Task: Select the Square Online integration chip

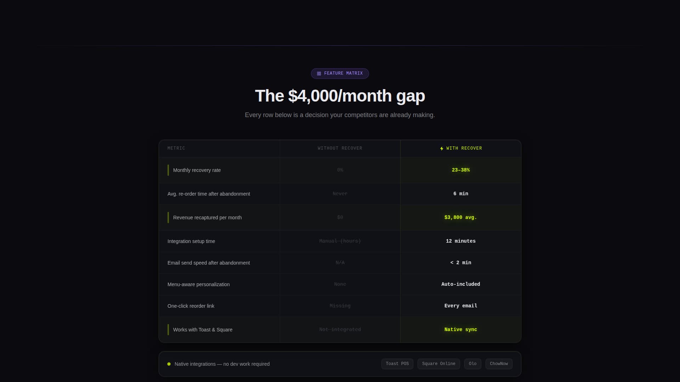Action: 438,364
